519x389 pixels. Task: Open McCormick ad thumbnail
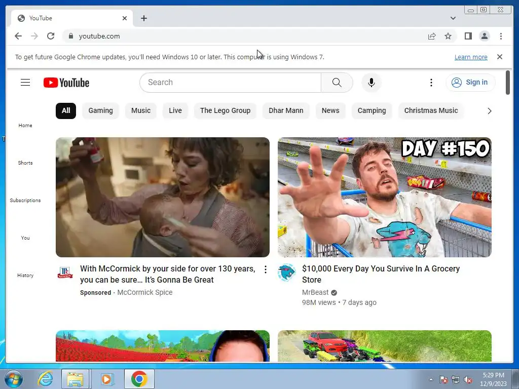(163, 197)
